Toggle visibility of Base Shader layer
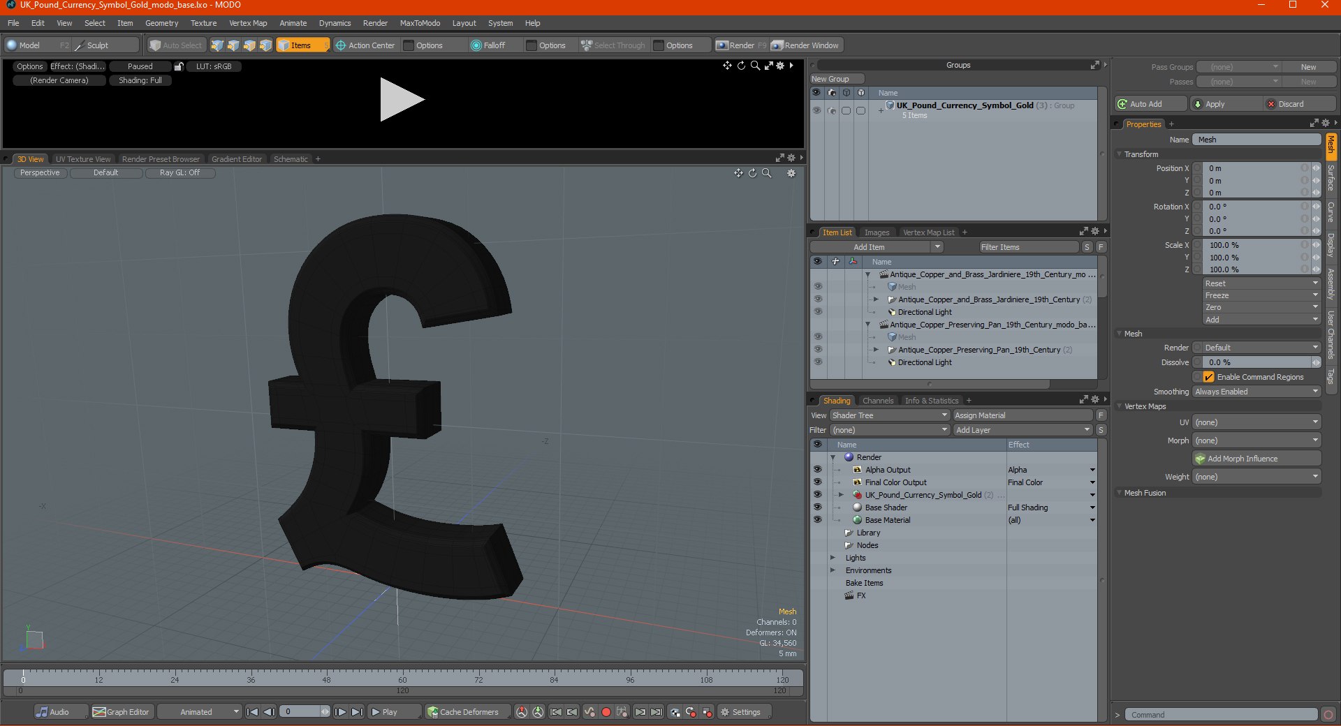This screenshot has height=726, width=1341. point(817,508)
